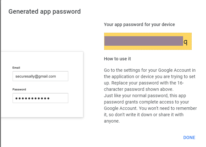Click the line 'character password shown above.'
Viewport: 206px width, 147px height.
click(x=139, y=89)
